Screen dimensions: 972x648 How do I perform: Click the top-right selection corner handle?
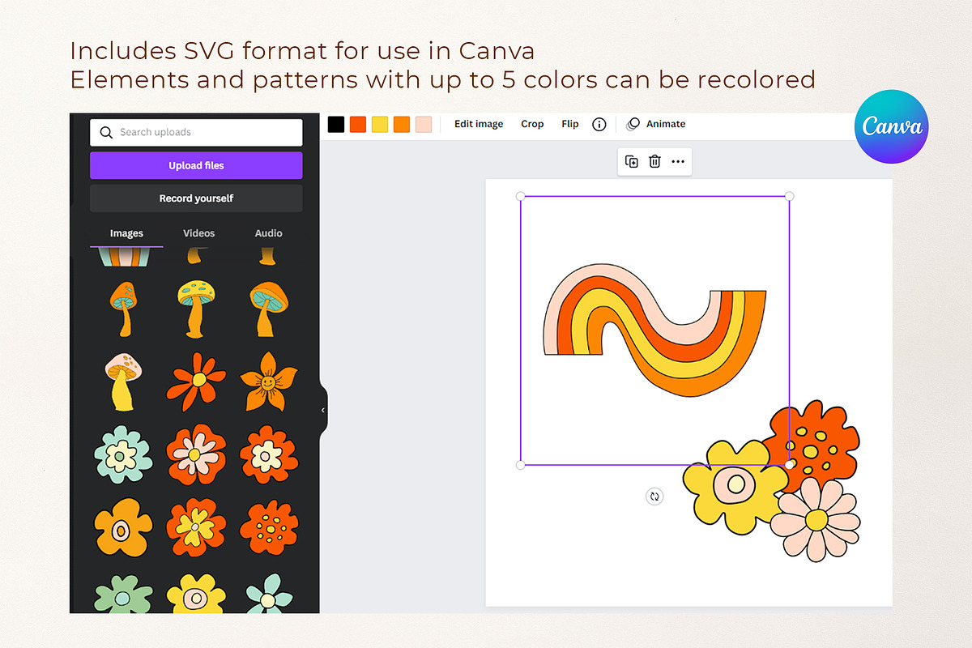pyautogui.click(x=790, y=196)
